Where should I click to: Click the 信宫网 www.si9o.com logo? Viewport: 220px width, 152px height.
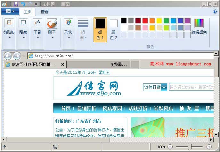(94, 89)
